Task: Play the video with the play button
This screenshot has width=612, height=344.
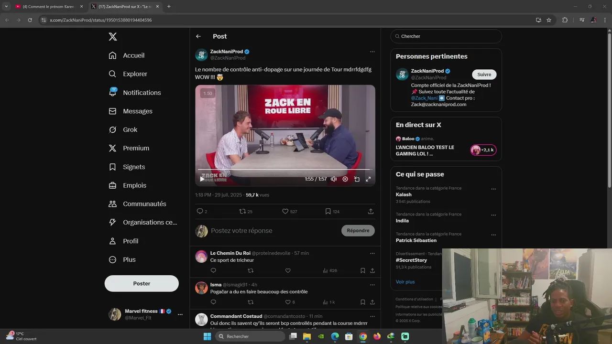Action: (202, 179)
